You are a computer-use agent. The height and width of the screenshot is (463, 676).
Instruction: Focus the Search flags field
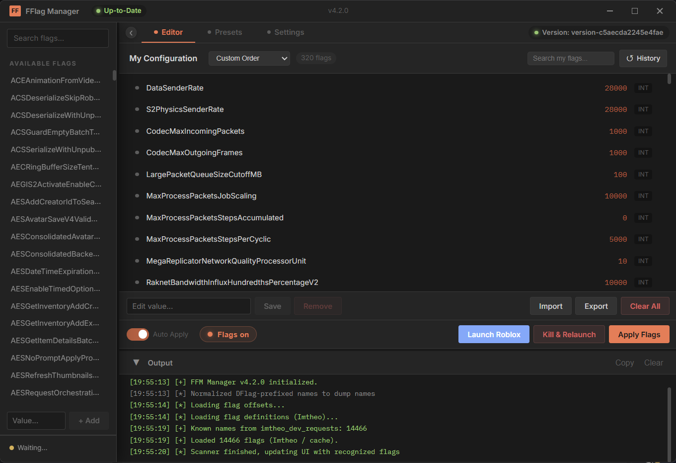(x=58, y=38)
